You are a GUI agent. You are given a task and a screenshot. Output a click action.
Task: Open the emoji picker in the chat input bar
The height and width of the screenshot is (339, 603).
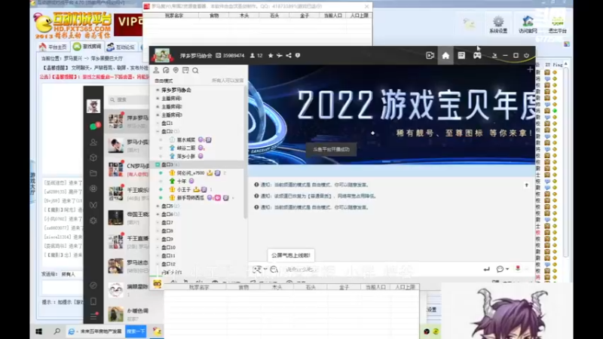(274, 270)
